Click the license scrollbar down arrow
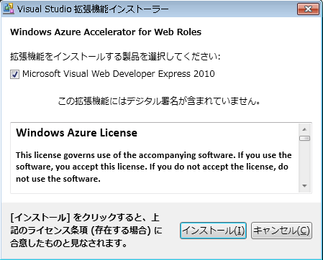This screenshot has width=323, height=260. pos(304,186)
